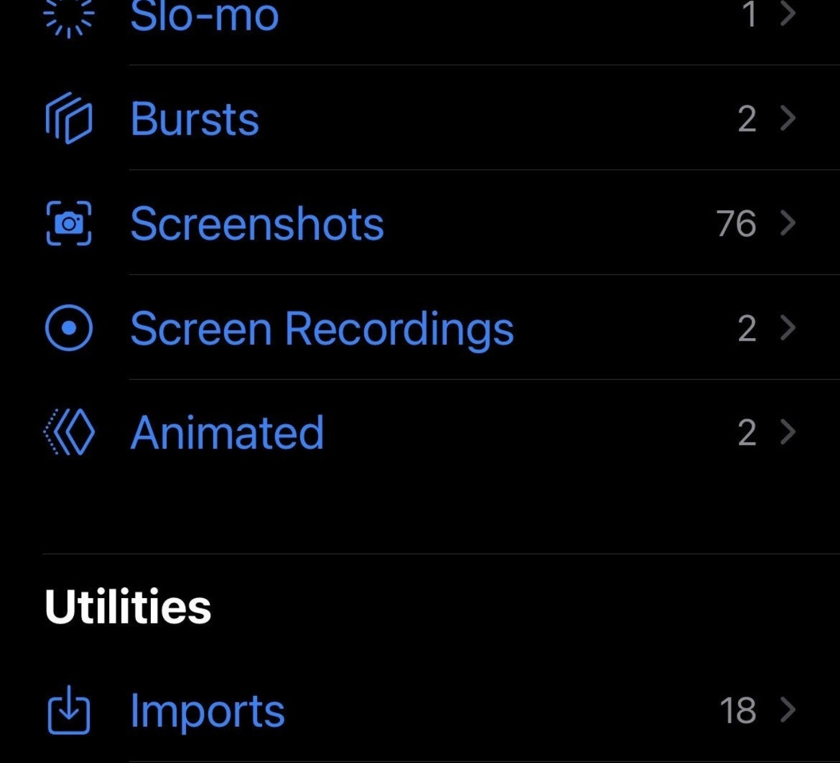Open the Imports utility
Screen dimensions: 840x763
[207, 710]
